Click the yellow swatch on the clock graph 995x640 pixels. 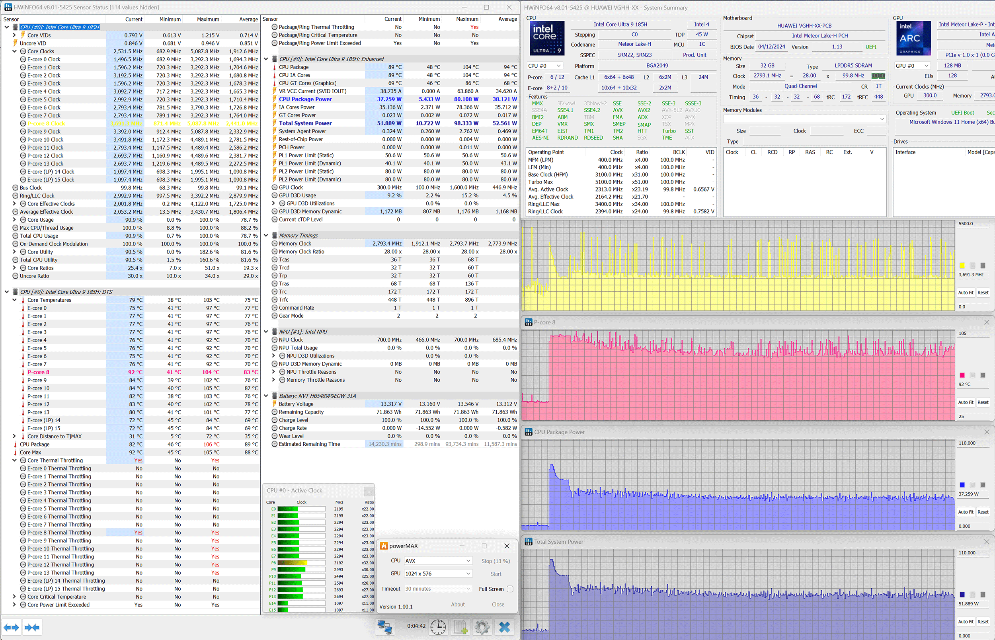click(x=962, y=265)
